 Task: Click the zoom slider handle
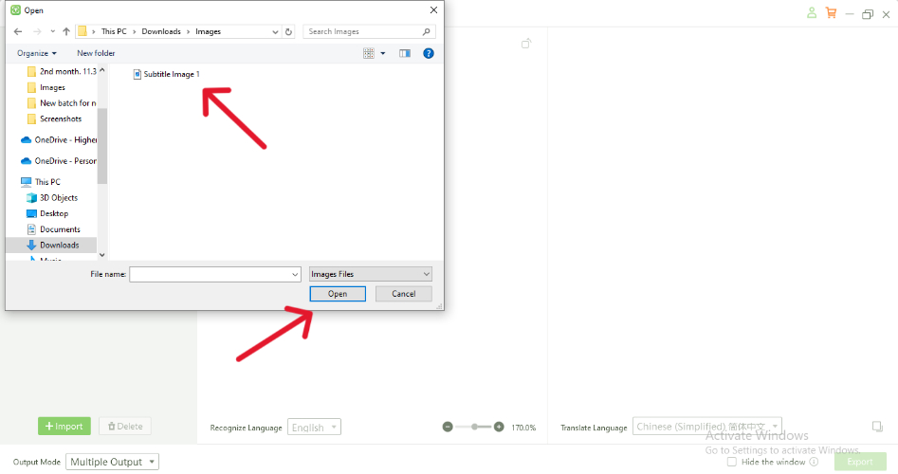pos(473,428)
